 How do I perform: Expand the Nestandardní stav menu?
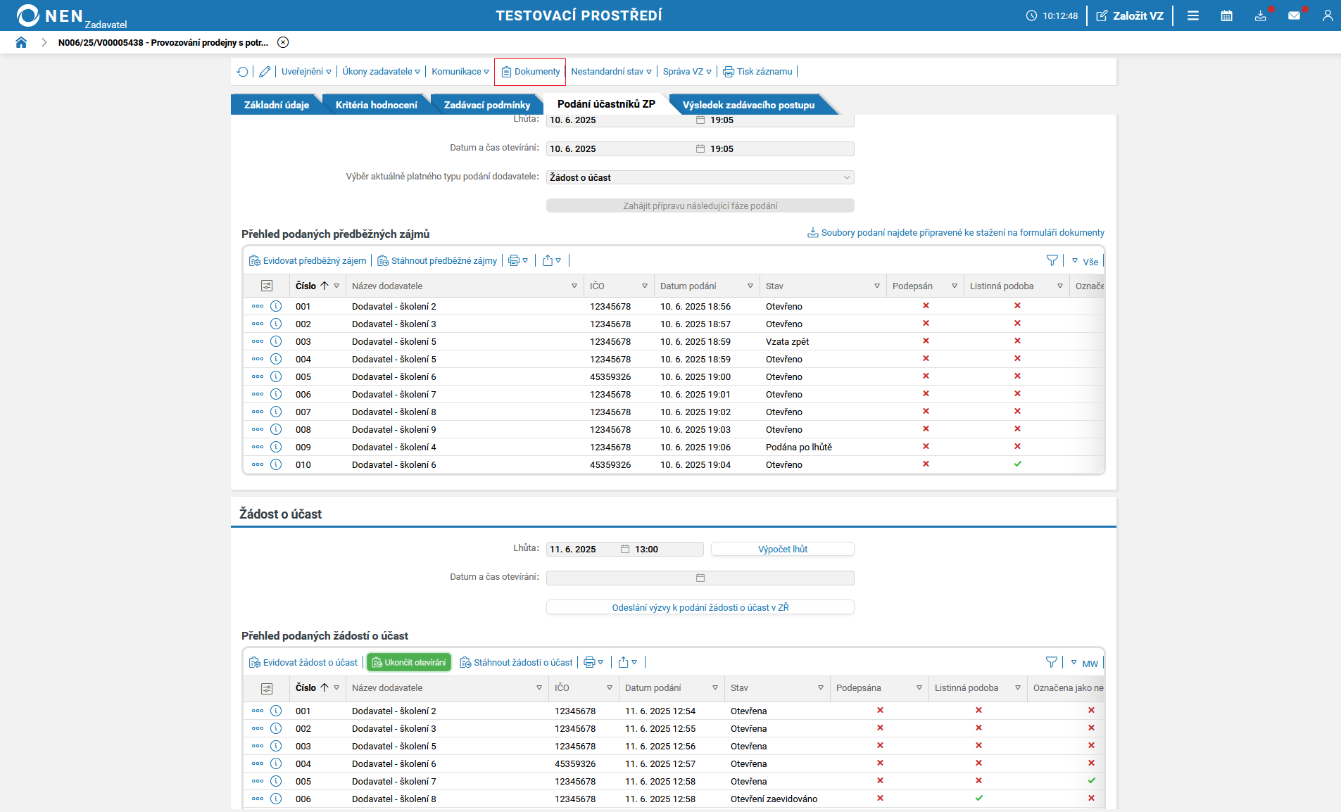611,72
